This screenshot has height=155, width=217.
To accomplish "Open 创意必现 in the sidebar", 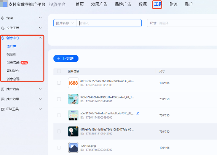I will coord(13,79).
